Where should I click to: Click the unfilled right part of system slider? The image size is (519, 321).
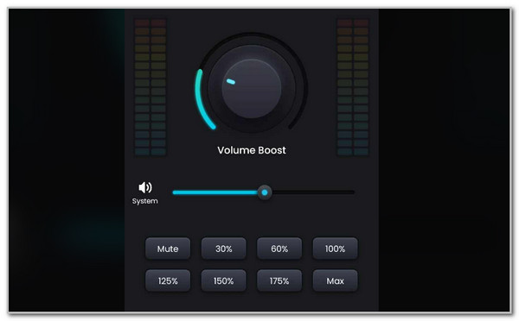pos(313,192)
